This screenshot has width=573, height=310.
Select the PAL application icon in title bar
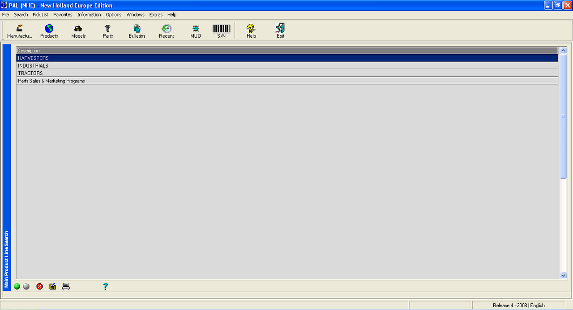tap(4, 5)
